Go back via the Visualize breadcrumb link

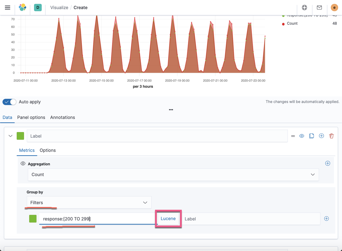(59, 7)
